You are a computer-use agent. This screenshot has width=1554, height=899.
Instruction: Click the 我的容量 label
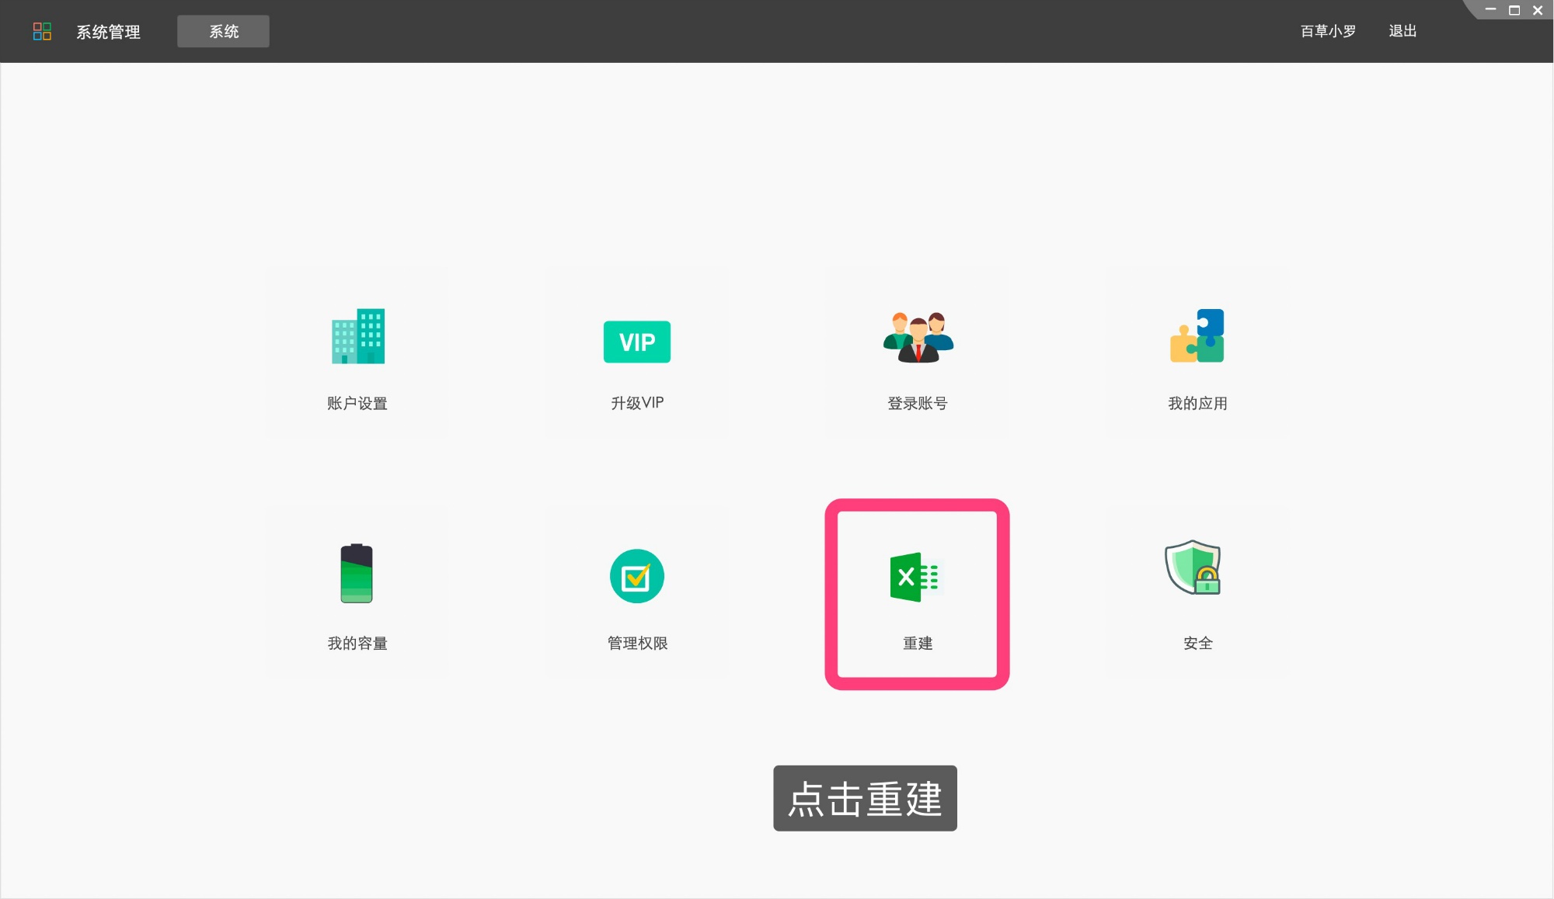pyautogui.click(x=357, y=643)
